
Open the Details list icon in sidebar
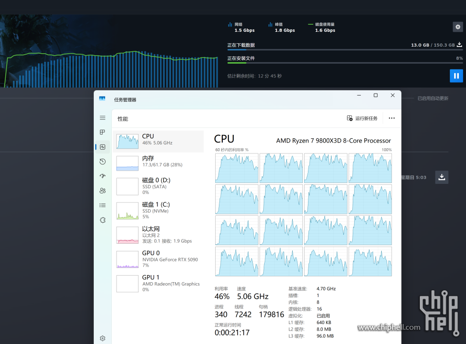coord(102,205)
